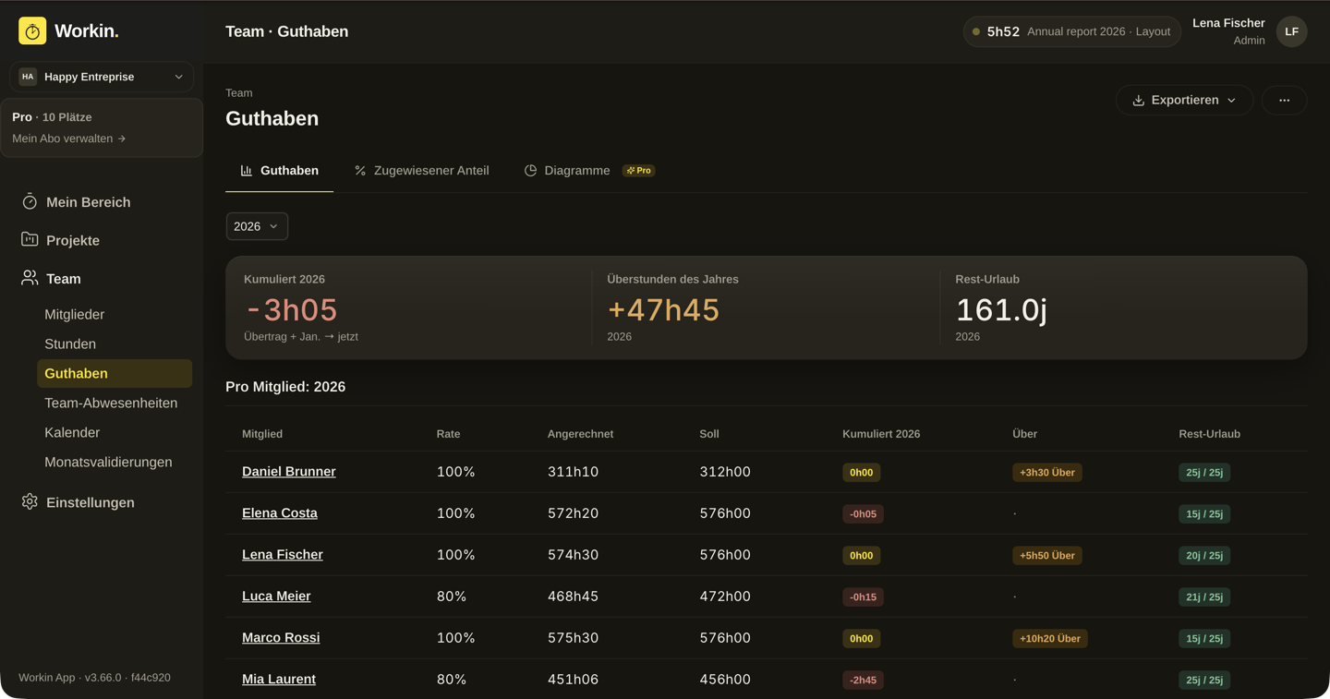Open Daniel Brunner's member page
Viewport: 1330px width, 699px height.
point(288,472)
